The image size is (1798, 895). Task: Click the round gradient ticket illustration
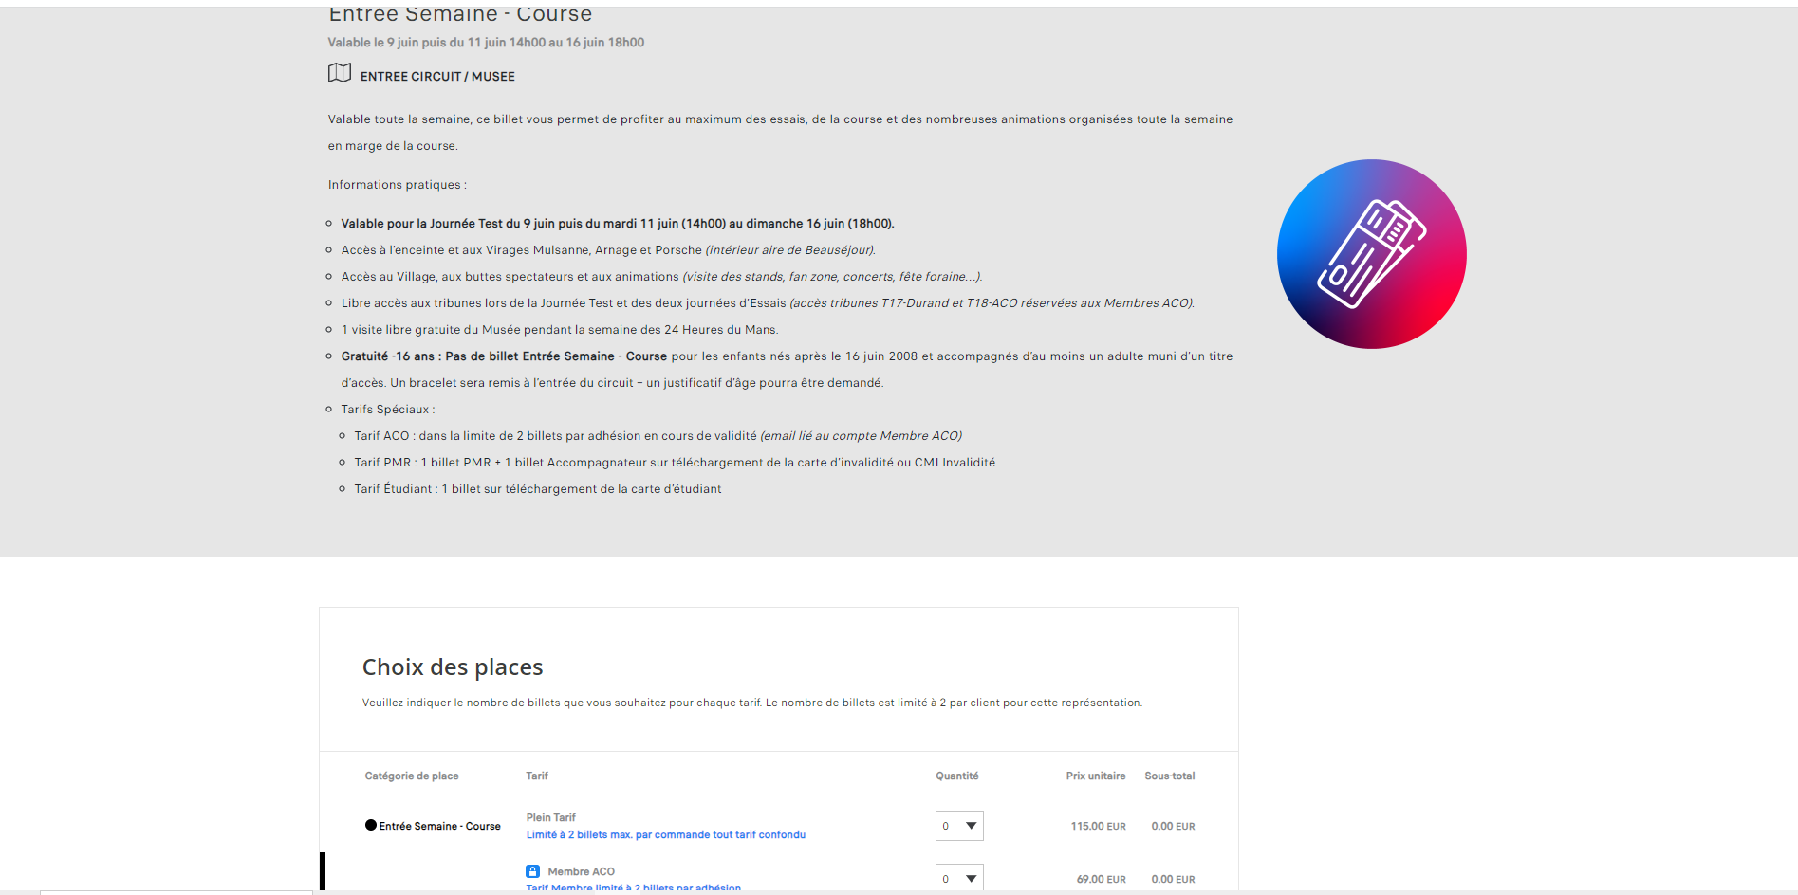[x=1371, y=254]
